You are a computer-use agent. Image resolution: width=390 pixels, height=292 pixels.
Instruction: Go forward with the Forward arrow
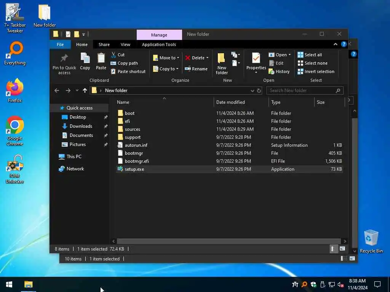68,90
